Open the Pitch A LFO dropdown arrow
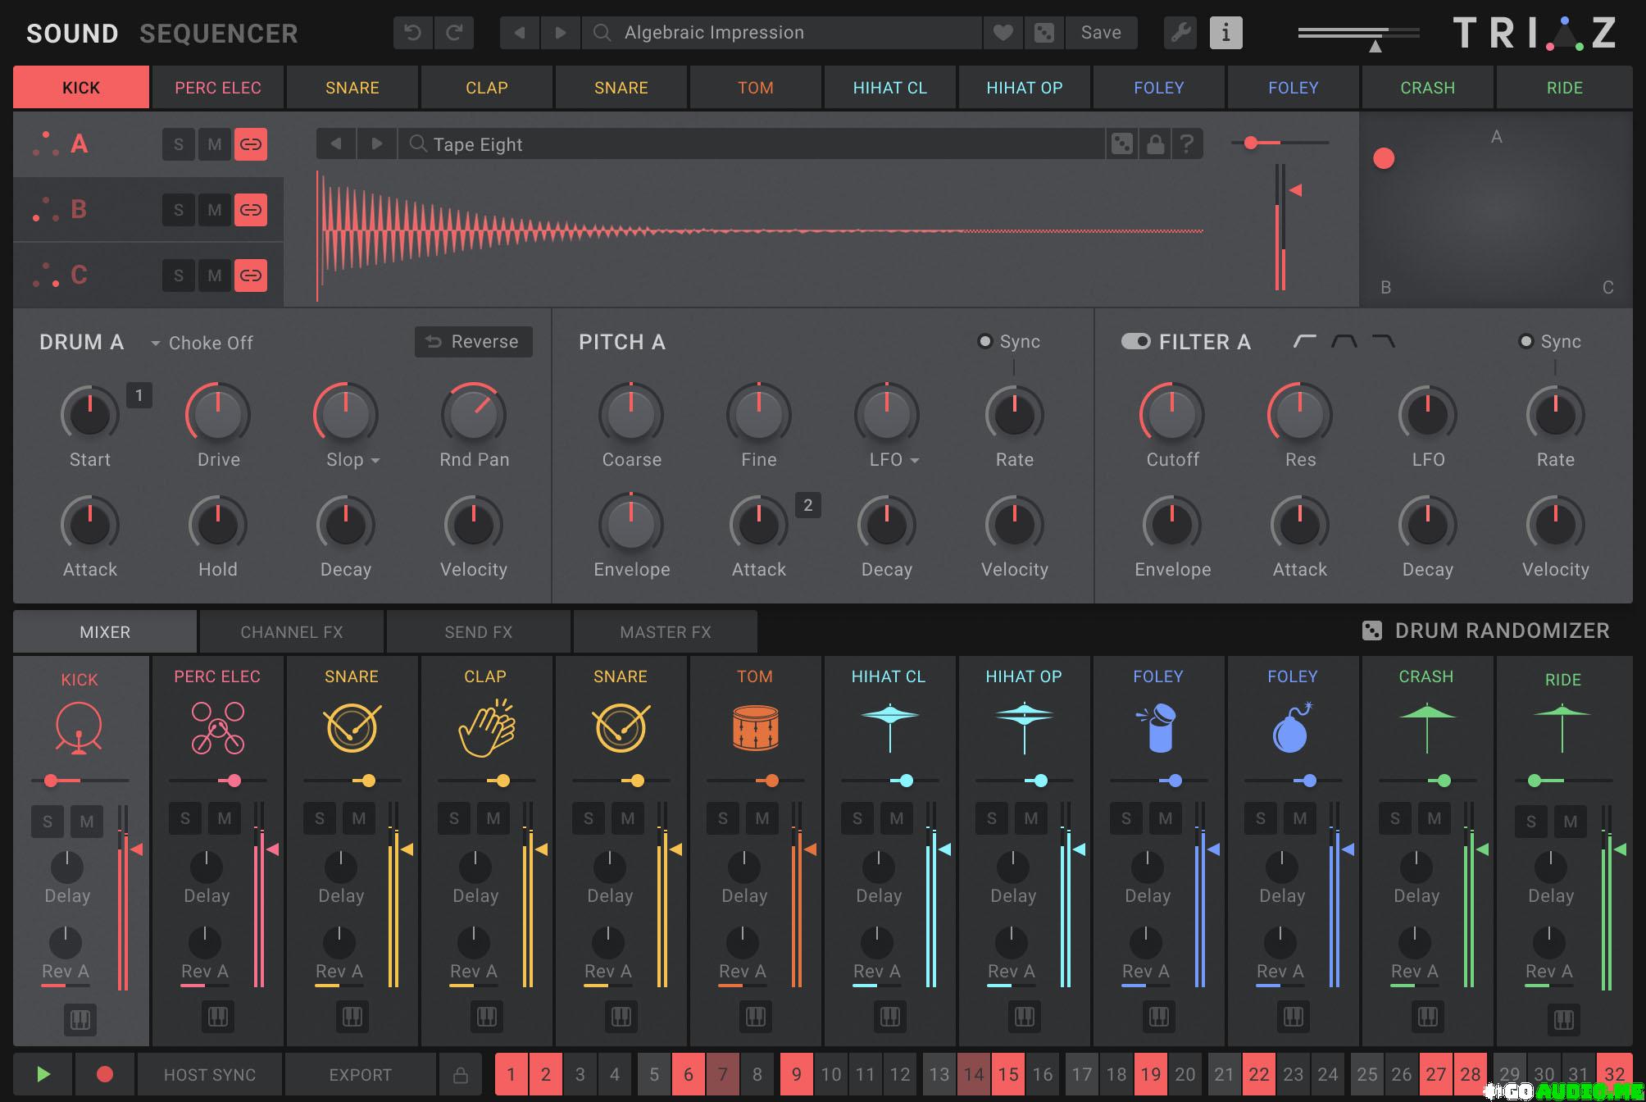Screen dimensions: 1646x1102 tap(915, 461)
